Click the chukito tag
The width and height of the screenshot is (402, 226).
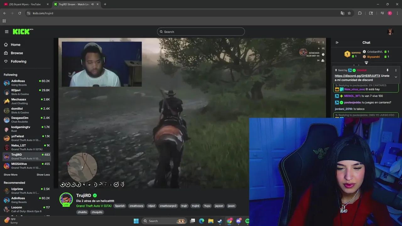coord(82,212)
